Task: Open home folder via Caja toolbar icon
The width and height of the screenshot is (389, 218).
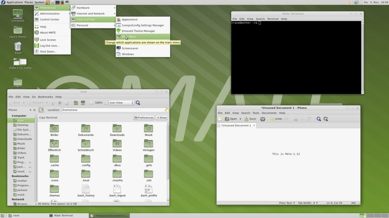Action: tap(76, 103)
